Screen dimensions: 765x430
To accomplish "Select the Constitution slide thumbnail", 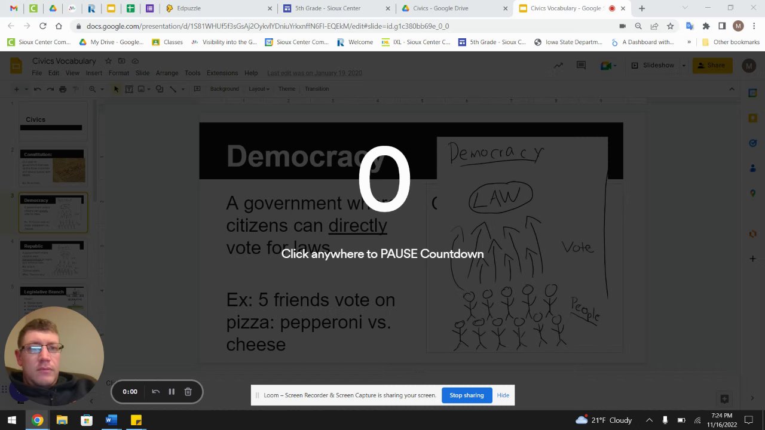I will (x=53, y=167).
